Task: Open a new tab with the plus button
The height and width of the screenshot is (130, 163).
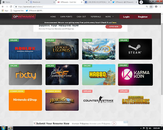Action: tap(141, 2)
